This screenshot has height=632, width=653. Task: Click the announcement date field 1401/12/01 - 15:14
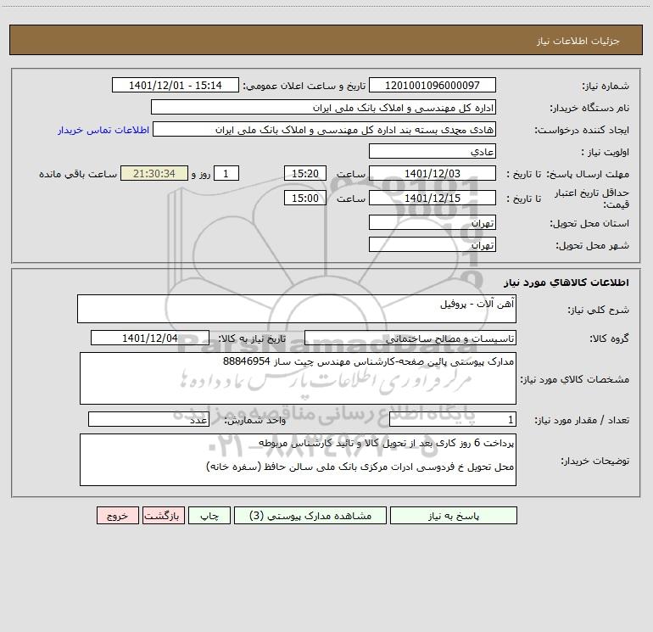[x=176, y=85]
